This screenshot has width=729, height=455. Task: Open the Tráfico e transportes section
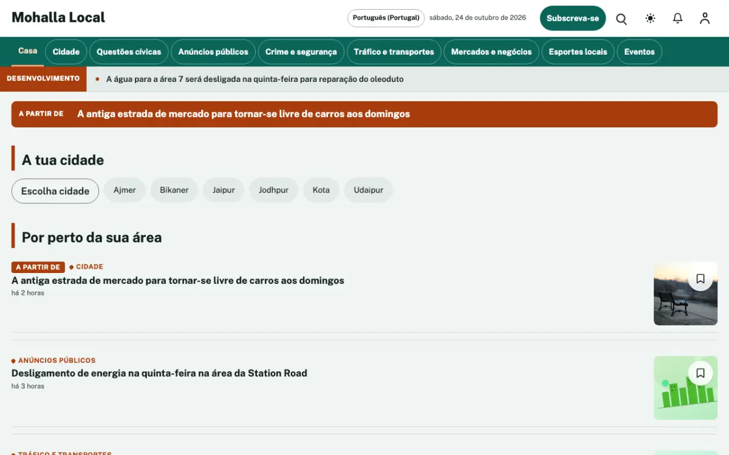coord(394,52)
